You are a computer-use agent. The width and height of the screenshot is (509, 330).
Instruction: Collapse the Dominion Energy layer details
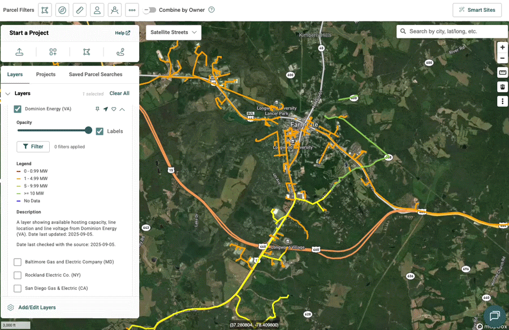[x=122, y=109]
